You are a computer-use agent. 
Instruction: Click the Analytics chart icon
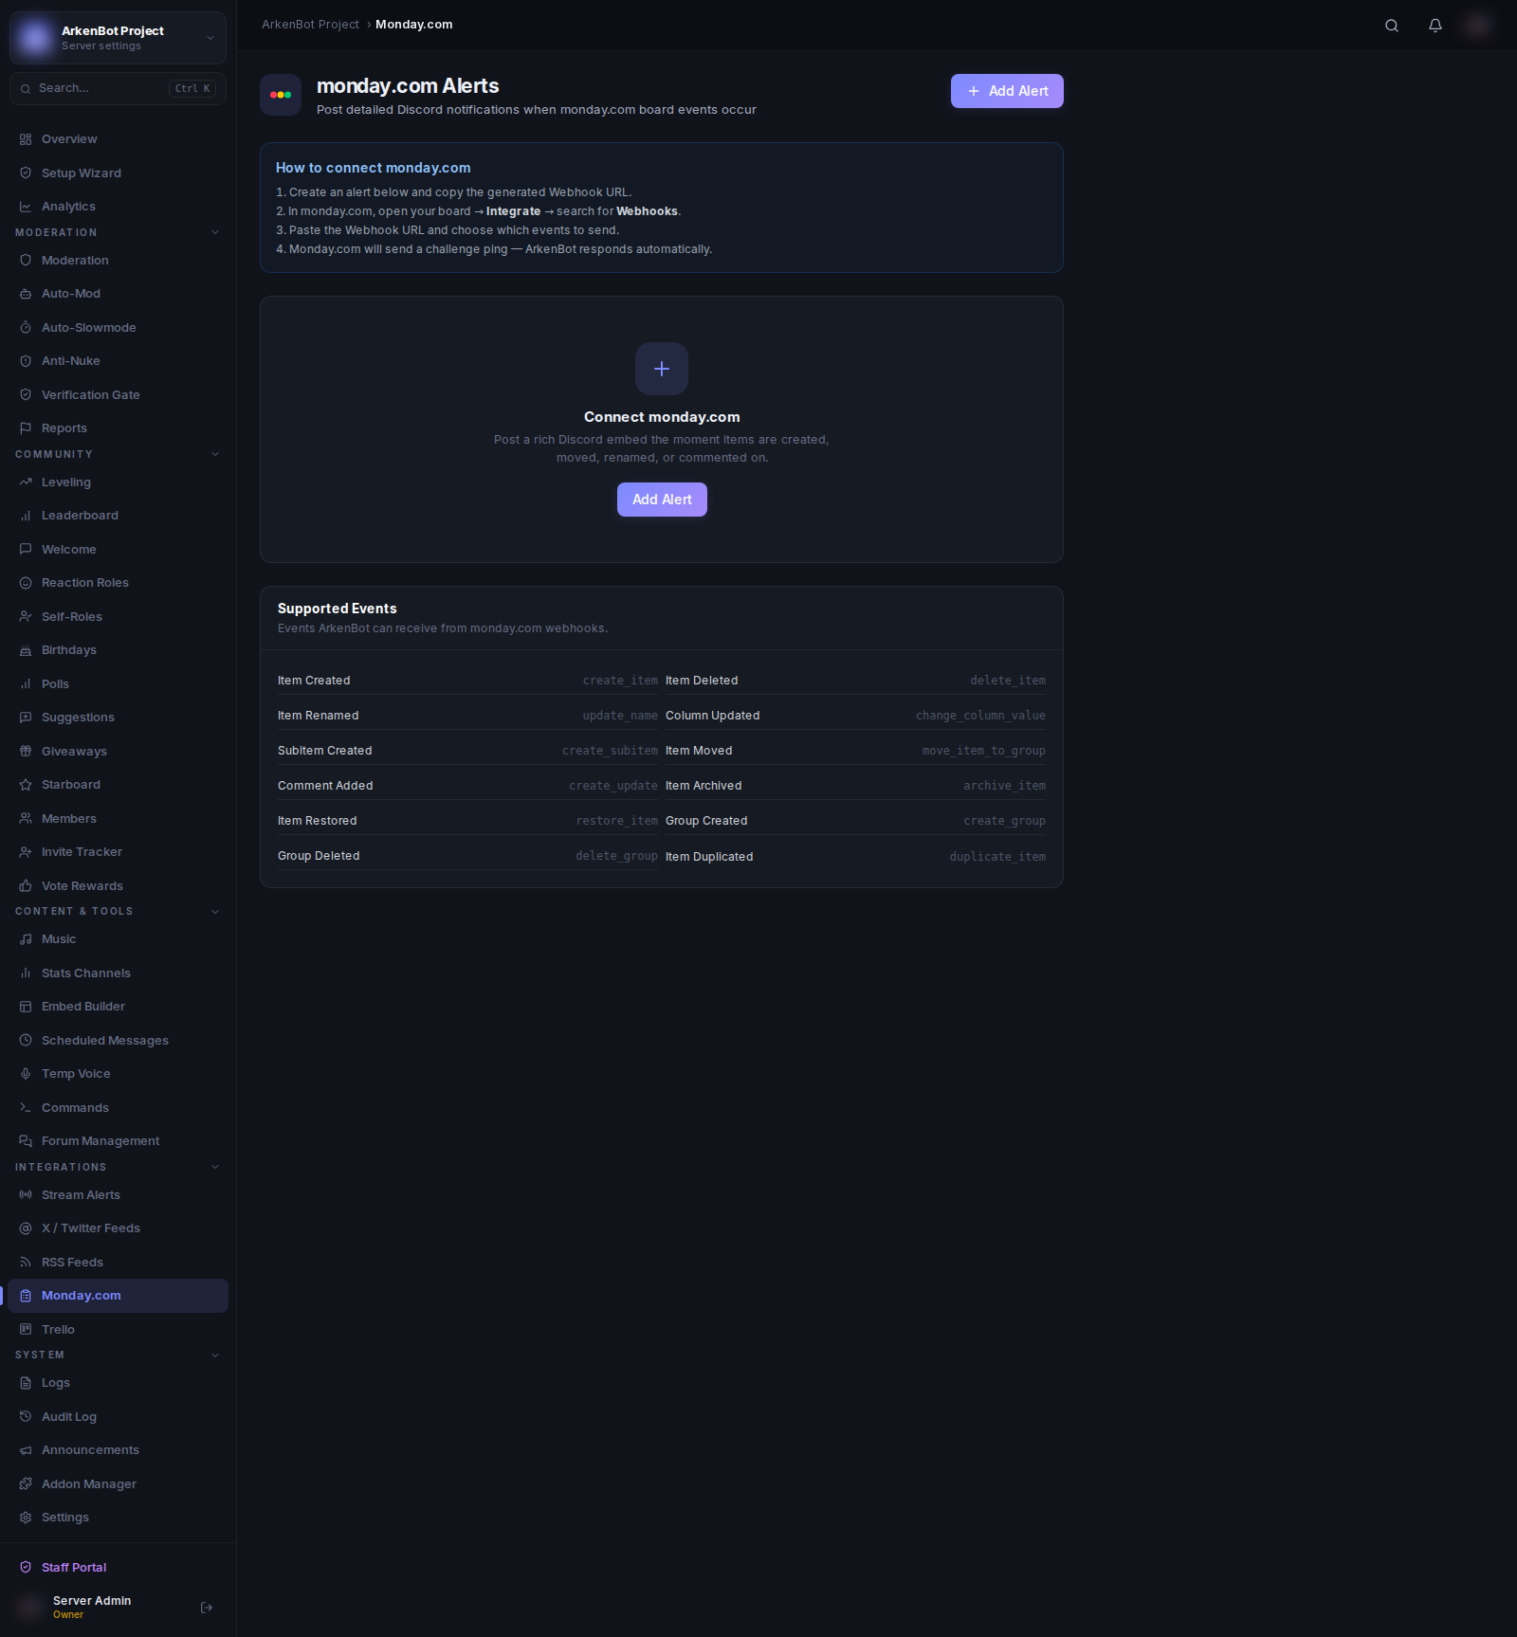click(26, 207)
